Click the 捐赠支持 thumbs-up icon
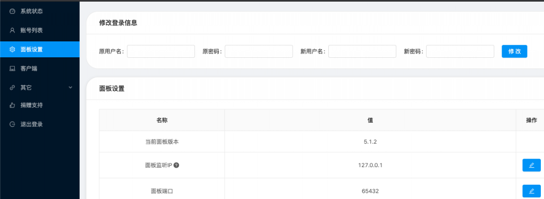This screenshot has width=544, height=199. pyautogui.click(x=12, y=105)
